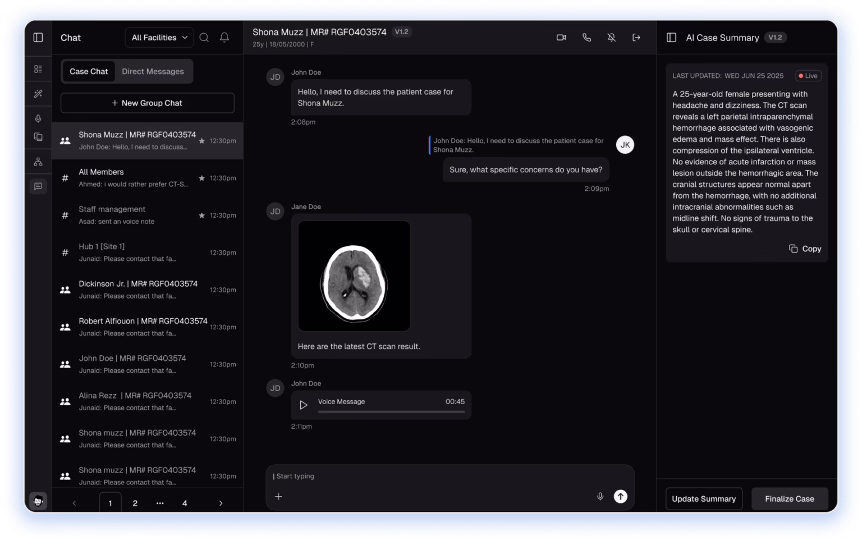
Task: Open chat search with the magnifier icon
Action: click(204, 38)
